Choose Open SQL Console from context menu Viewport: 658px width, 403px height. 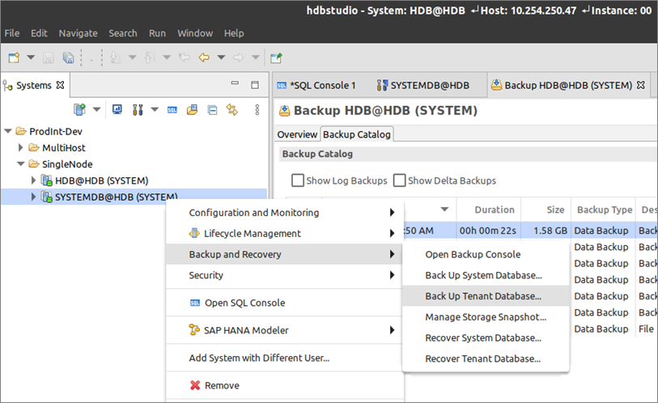click(285, 303)
